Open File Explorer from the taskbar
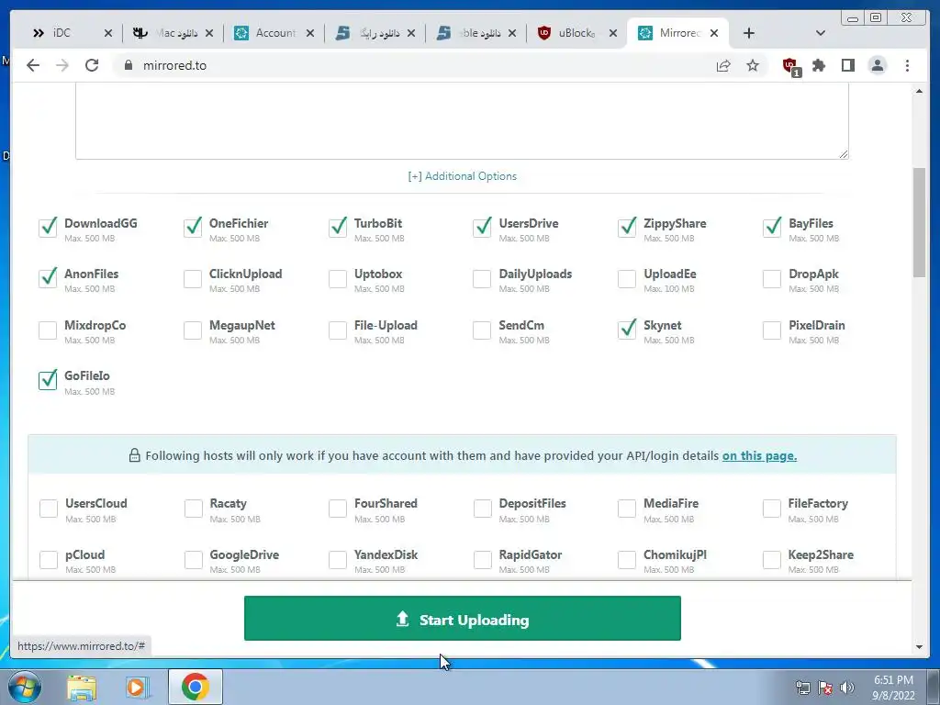Image resolution: width=940 pixels, height=705 pixels. point(82,687)
